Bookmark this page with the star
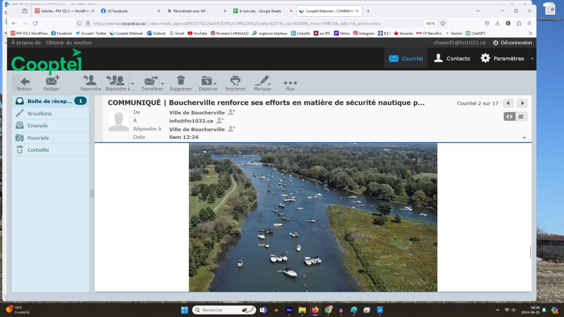 click(443, 23)
